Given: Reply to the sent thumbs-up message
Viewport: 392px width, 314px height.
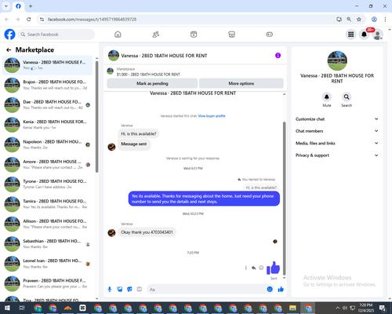Looking at the screenshot, I should 253,268.
